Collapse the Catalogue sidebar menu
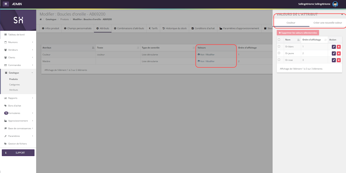The height and width of the screenshot is (173, 346). click(18, 73)
